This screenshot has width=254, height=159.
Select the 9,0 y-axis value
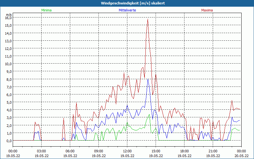click(9, 72)
